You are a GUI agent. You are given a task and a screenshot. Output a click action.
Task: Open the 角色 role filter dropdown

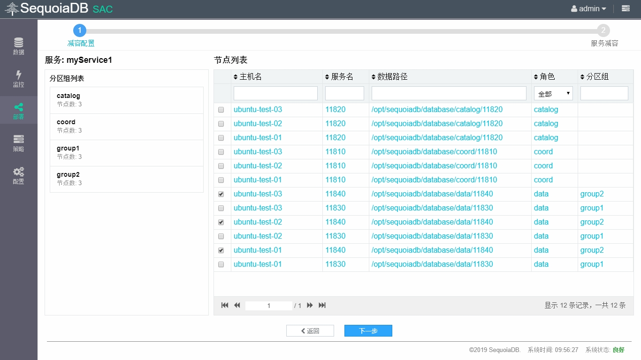point(553,93)
